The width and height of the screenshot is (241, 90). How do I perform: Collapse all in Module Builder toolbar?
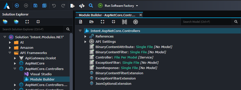click(113, 22)
